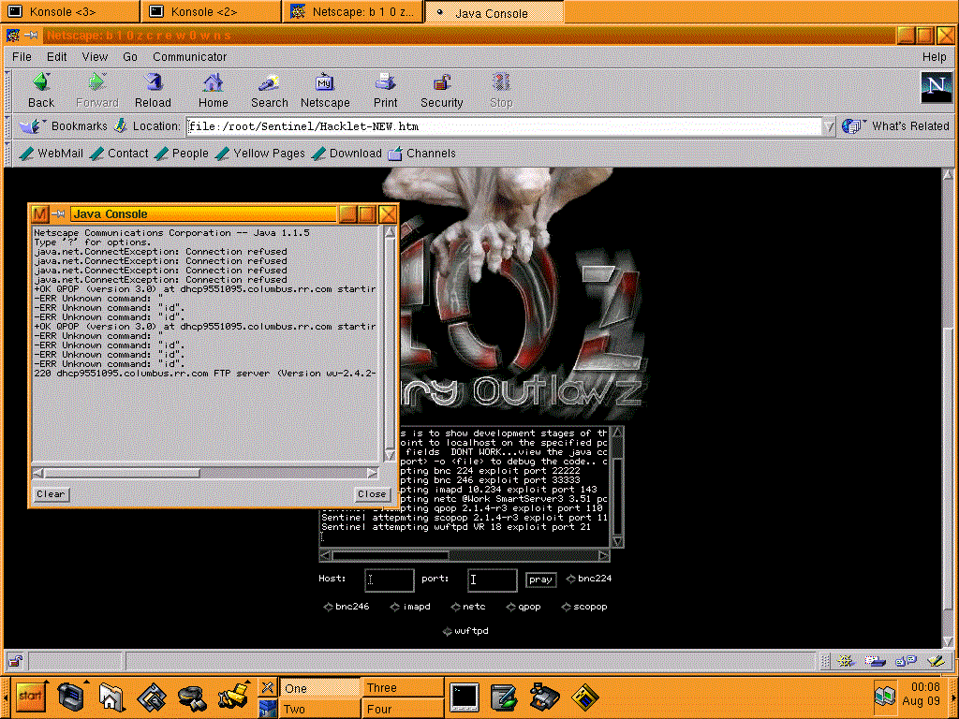Switch to the Konsole <2> taskbar tab
This screenshot has height=719, width=959.
[x=211, y=12]
